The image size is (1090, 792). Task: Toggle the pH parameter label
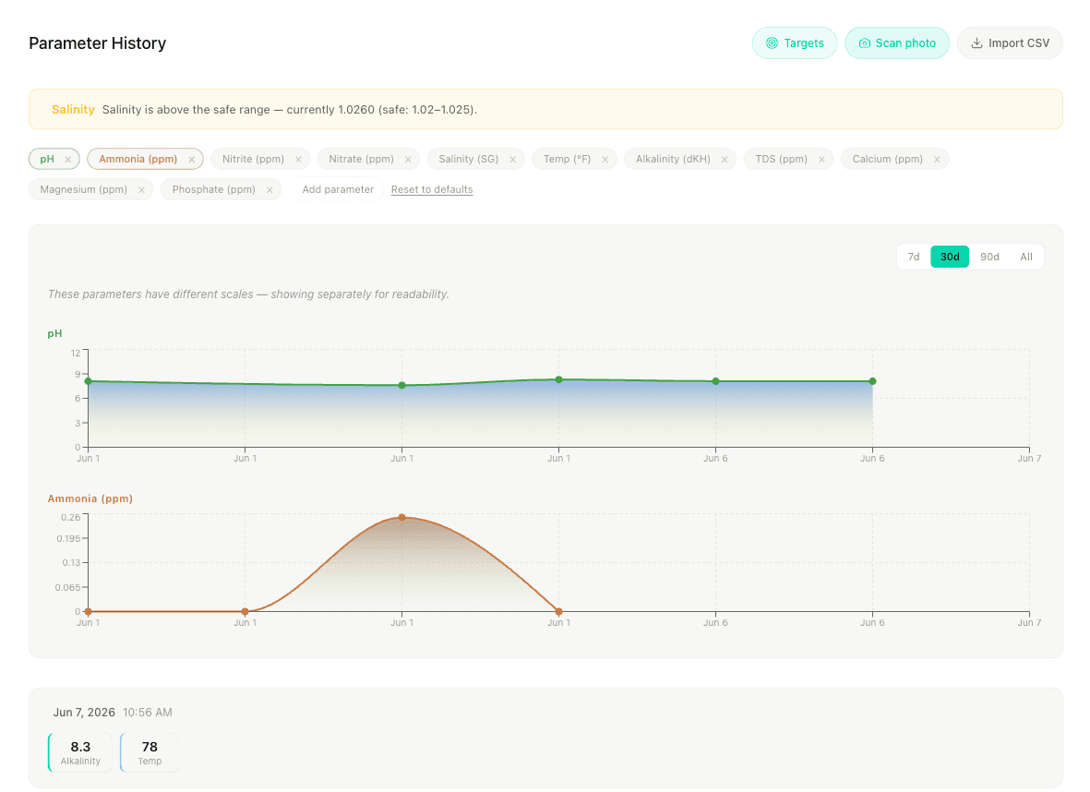(47, 160)
